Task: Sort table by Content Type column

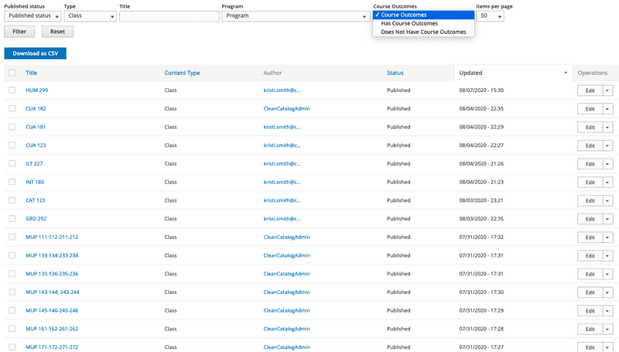Action: pos(182,73)
